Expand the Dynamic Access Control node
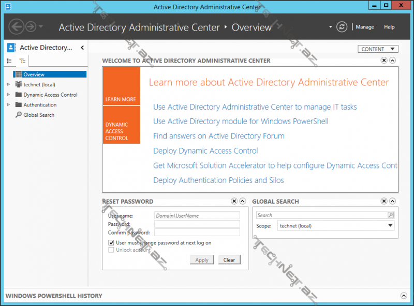 coord(8,95)
